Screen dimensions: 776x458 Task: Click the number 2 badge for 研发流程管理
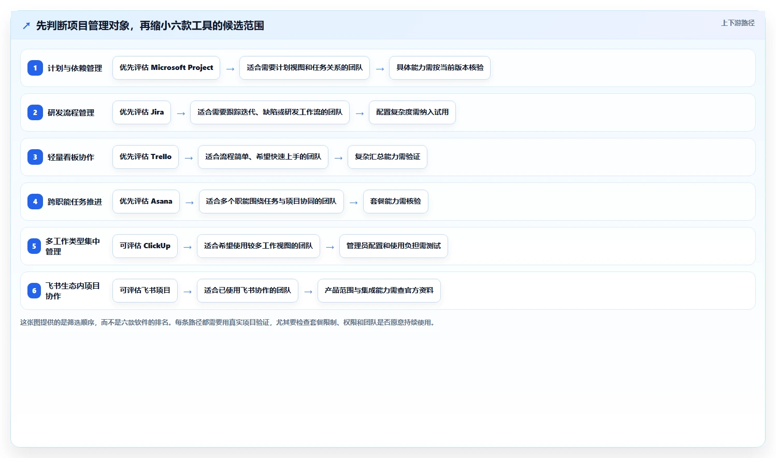coord(35,112)
